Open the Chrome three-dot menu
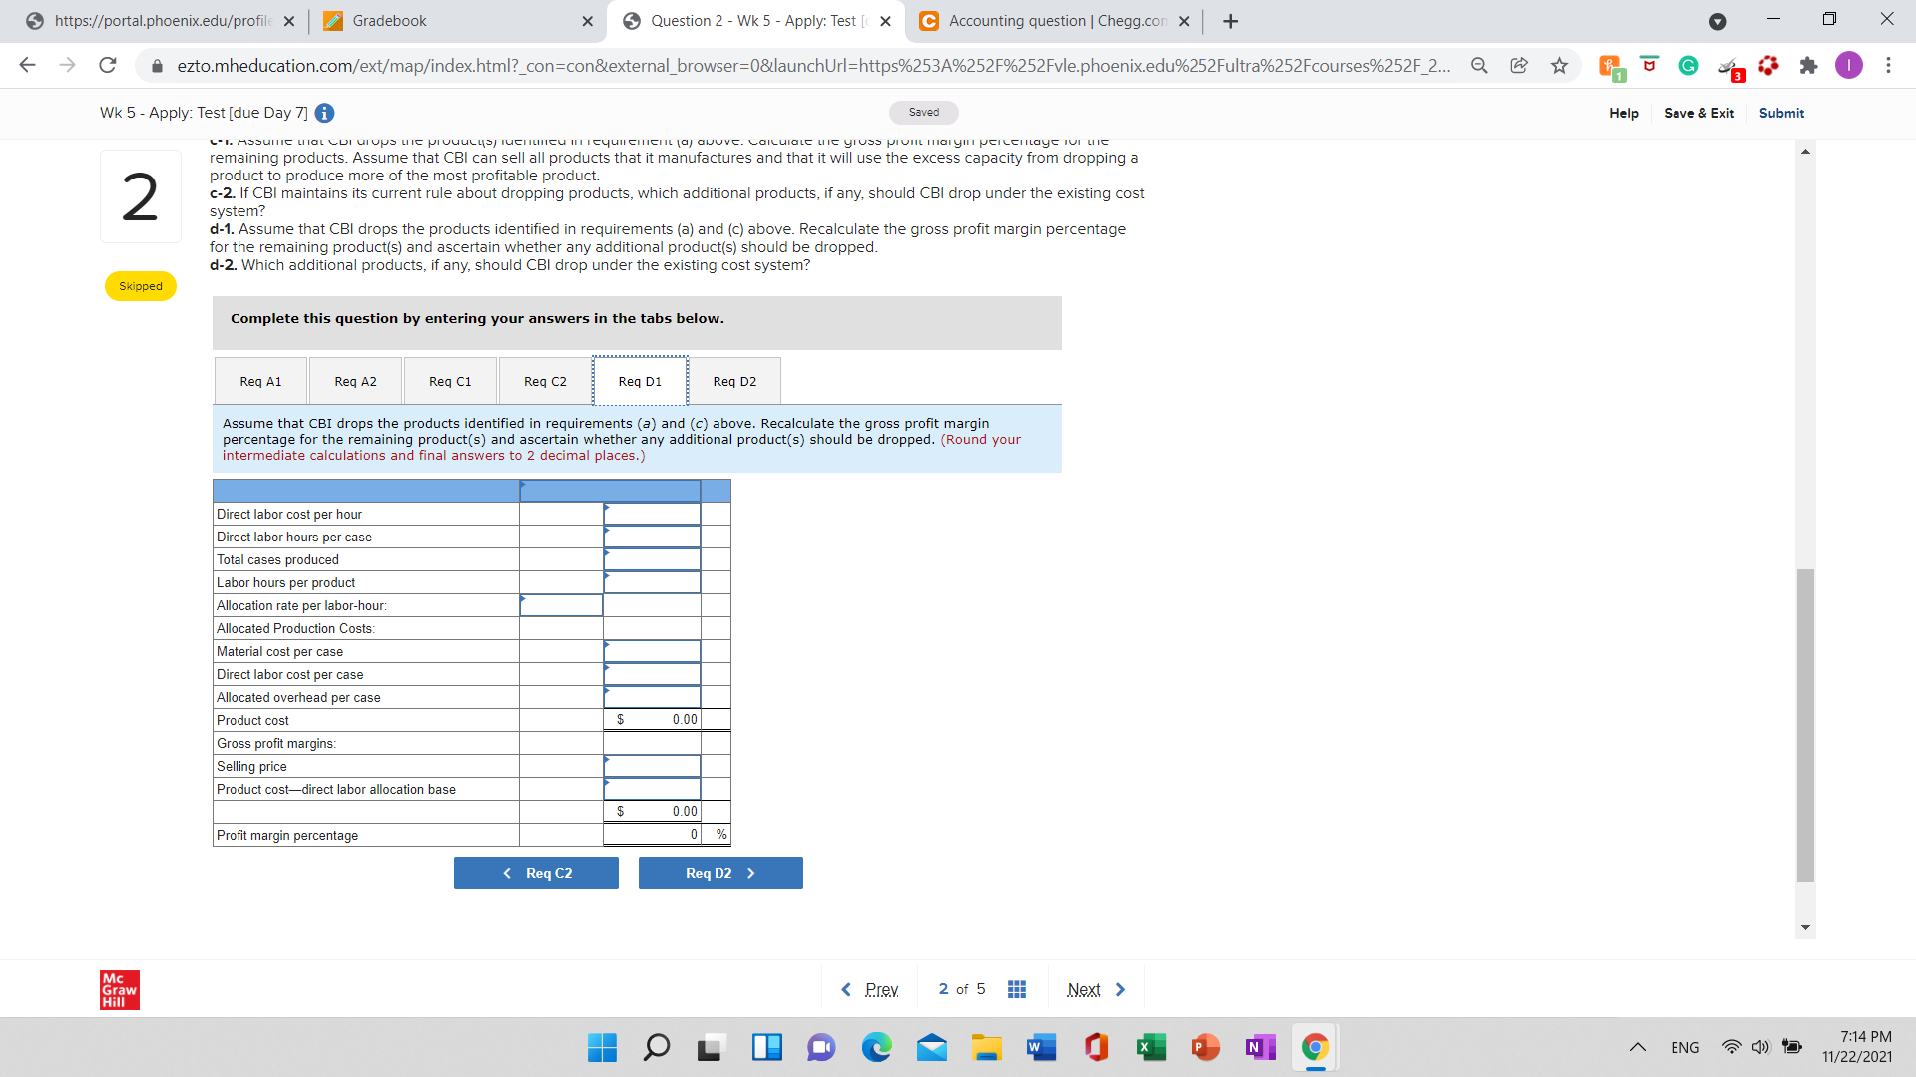 click(x=1888, y=65)
